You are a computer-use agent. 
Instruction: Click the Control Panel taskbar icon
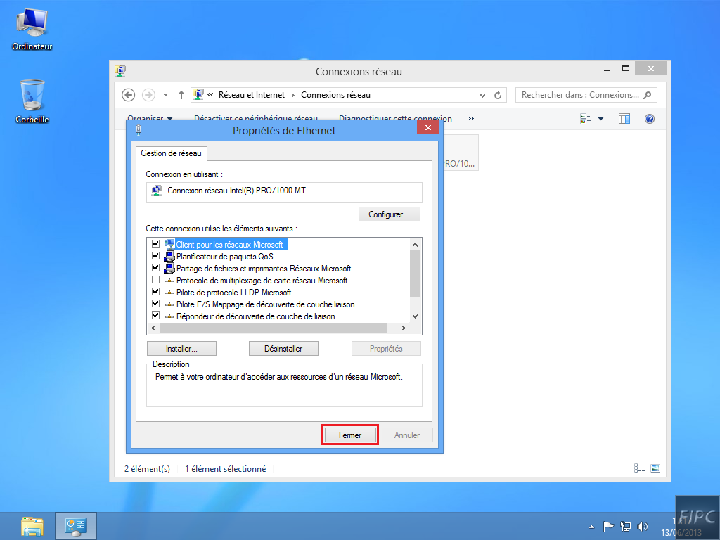[x=76, y=526]
